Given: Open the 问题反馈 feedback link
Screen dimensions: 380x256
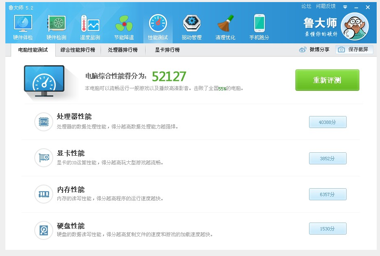Looking at the screenshot, I should [326, 6].
